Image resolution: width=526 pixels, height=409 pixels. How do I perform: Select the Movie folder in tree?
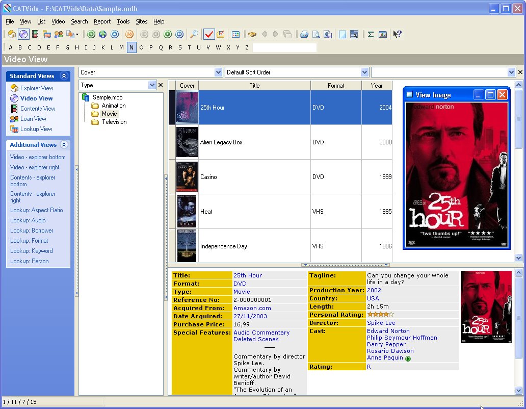pos(109,114)
